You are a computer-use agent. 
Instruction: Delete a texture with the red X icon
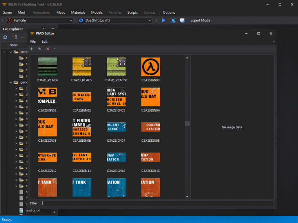tap(48, 49)
